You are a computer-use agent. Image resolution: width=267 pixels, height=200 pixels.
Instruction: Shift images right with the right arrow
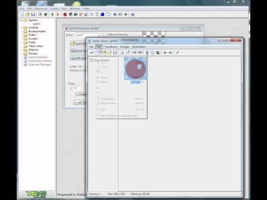pos(170,53)
